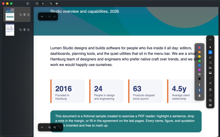Toggle the sidebar panel
Image resolution: width=220 pixels, height=137 pixels.
pos(28,4)
